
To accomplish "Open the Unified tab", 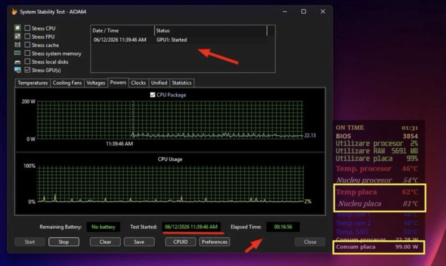I will pos(159,83).
